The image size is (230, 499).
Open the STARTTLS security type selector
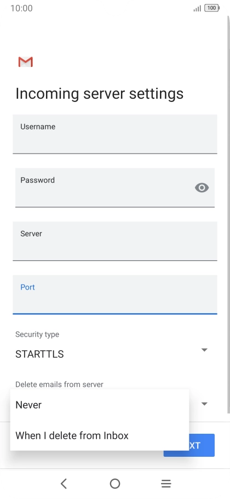click(111, 354)
